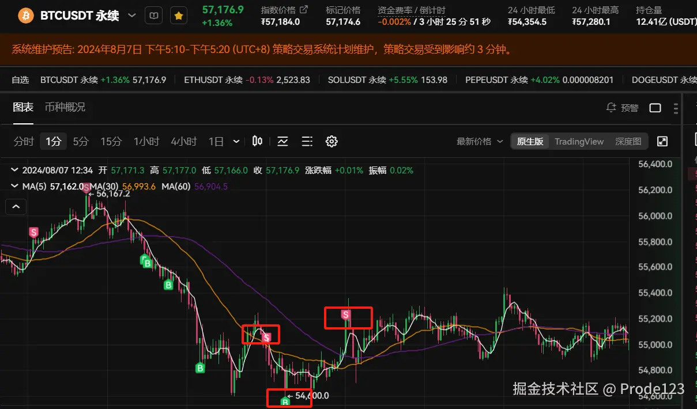Click the 标记价格 label

(x=343, y=10)
